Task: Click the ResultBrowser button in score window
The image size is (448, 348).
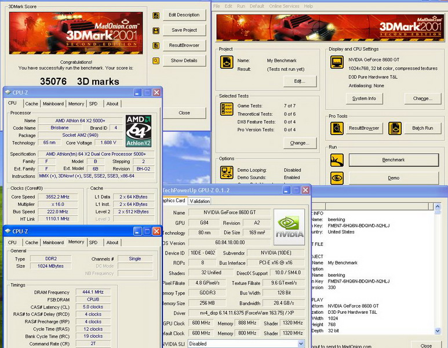Action: [184, 45]
